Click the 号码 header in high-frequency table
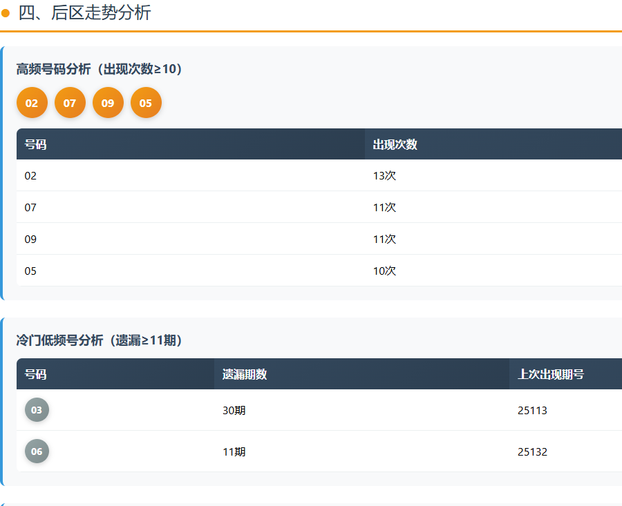The image size is (622, 506). tap(36, 144)
